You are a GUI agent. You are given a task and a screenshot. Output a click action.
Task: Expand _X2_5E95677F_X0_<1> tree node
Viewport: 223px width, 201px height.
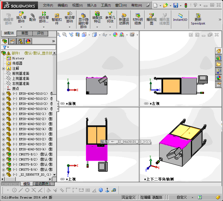pos(3,175)
